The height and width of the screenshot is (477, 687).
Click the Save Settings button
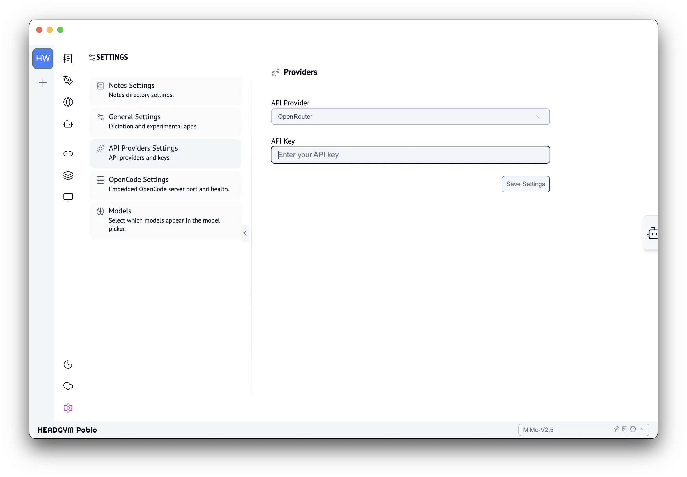(x=525, y=184)
